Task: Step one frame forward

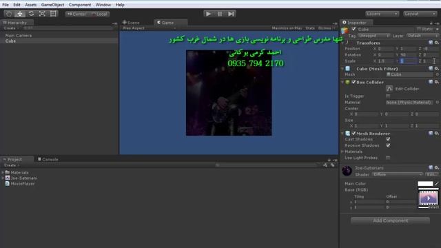Action: pos(231,14)
